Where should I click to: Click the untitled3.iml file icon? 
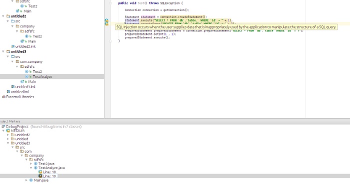(x=12, y=87)
